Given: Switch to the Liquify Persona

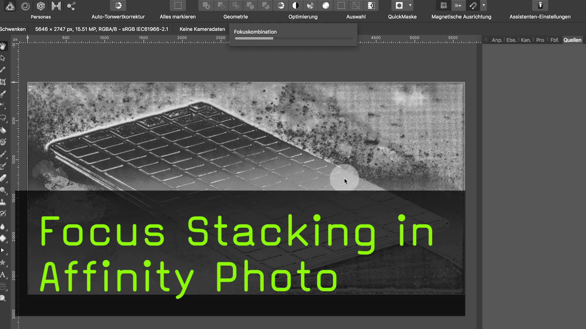Looking at the screenshot, I should tap(26, 6).
